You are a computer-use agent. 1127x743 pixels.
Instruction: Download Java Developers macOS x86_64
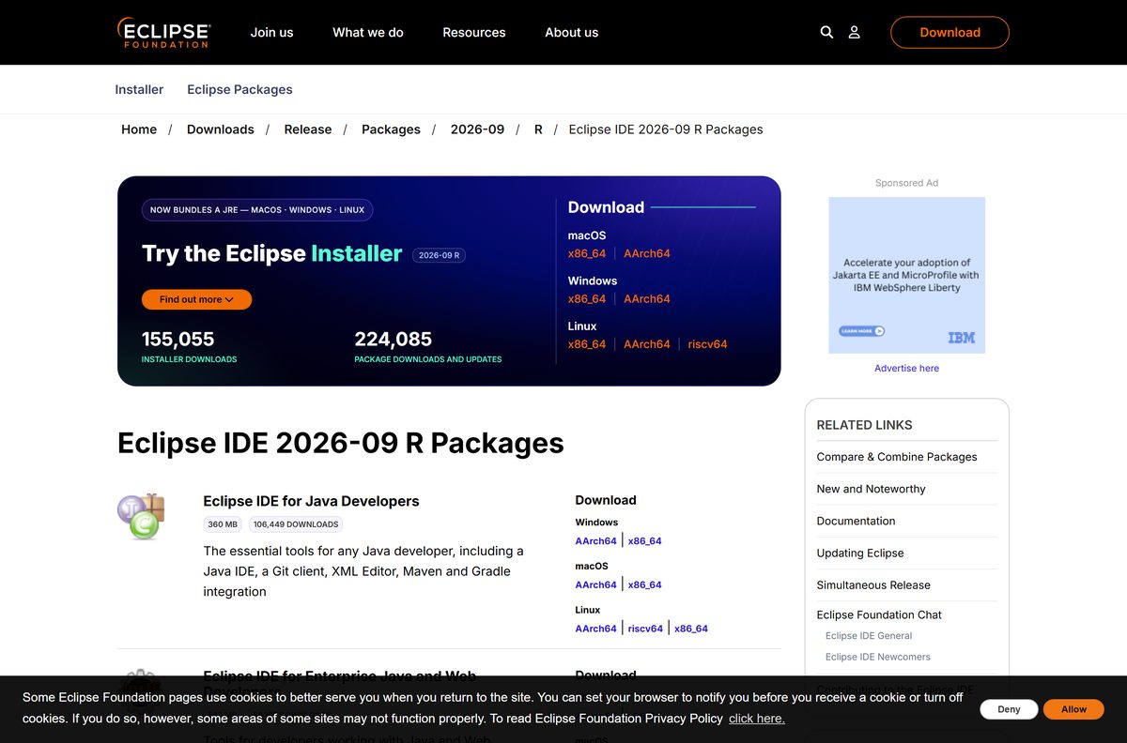[x=645, y=584]
